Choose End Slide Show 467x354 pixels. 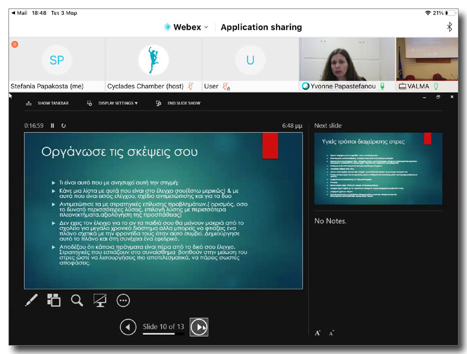click(178, 103)
